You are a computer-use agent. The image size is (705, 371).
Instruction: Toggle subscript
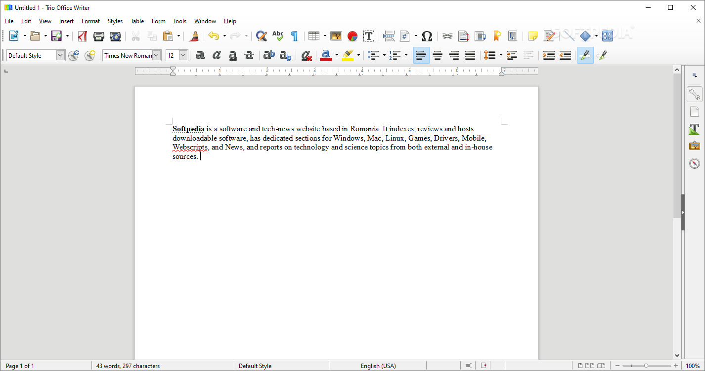point(285,55)
